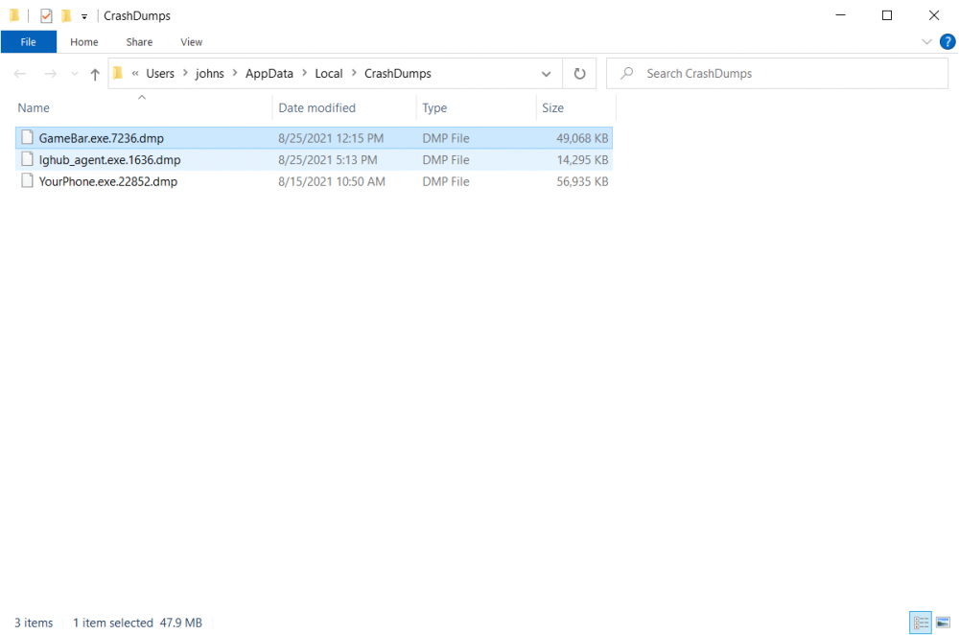Navigate to Local in the breadcrumb

[328, 74]
